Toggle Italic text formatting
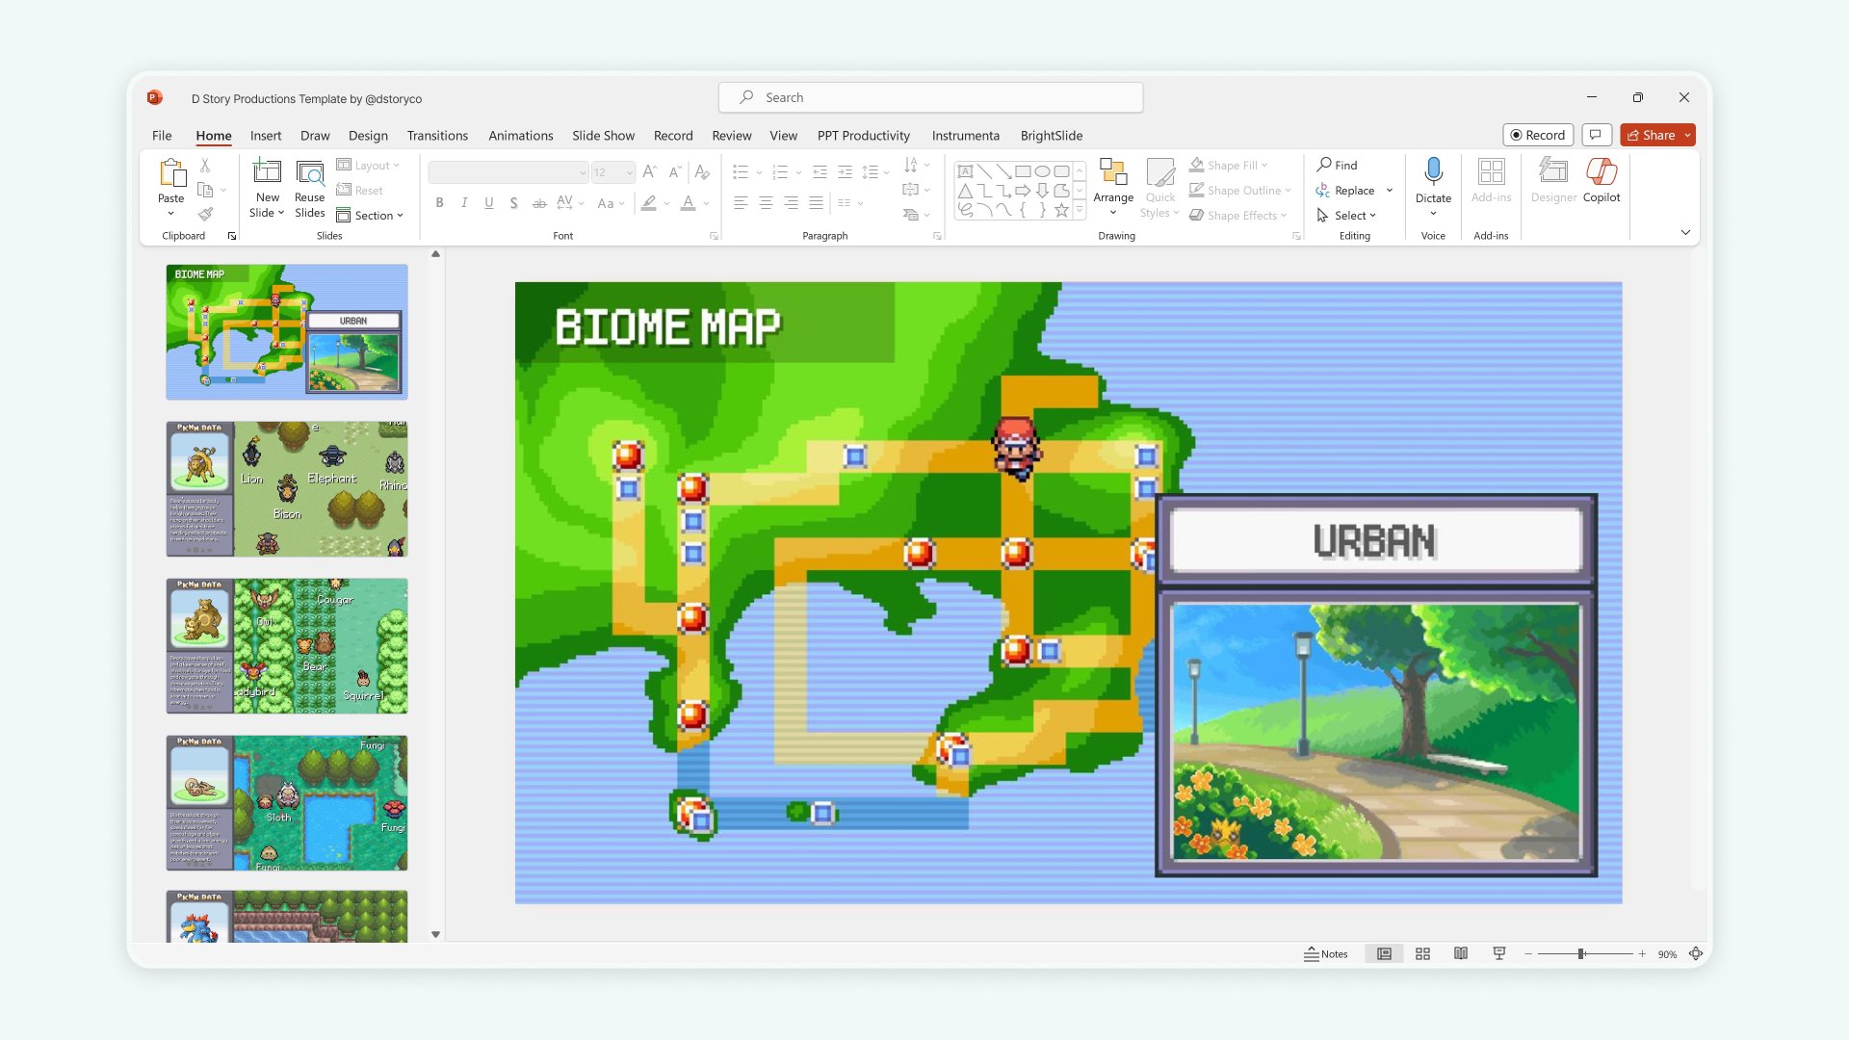The width and height of the screenshot is (1849, 1040). click(464, 203)
